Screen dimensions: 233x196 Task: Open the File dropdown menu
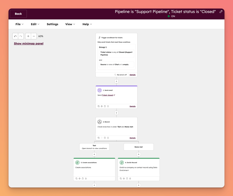tap(19, 24)
